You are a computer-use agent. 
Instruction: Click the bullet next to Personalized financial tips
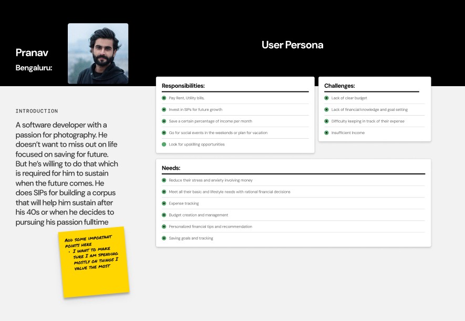click(164, 226)
